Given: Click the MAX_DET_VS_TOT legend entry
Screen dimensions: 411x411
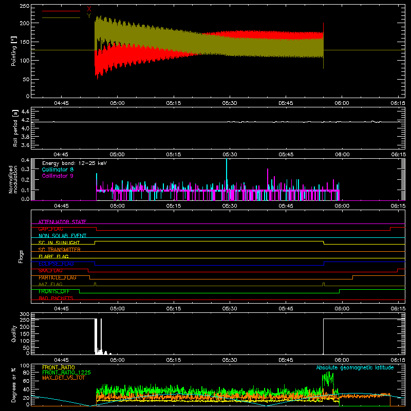Looking at the screenshot, I should coord(64,378).
